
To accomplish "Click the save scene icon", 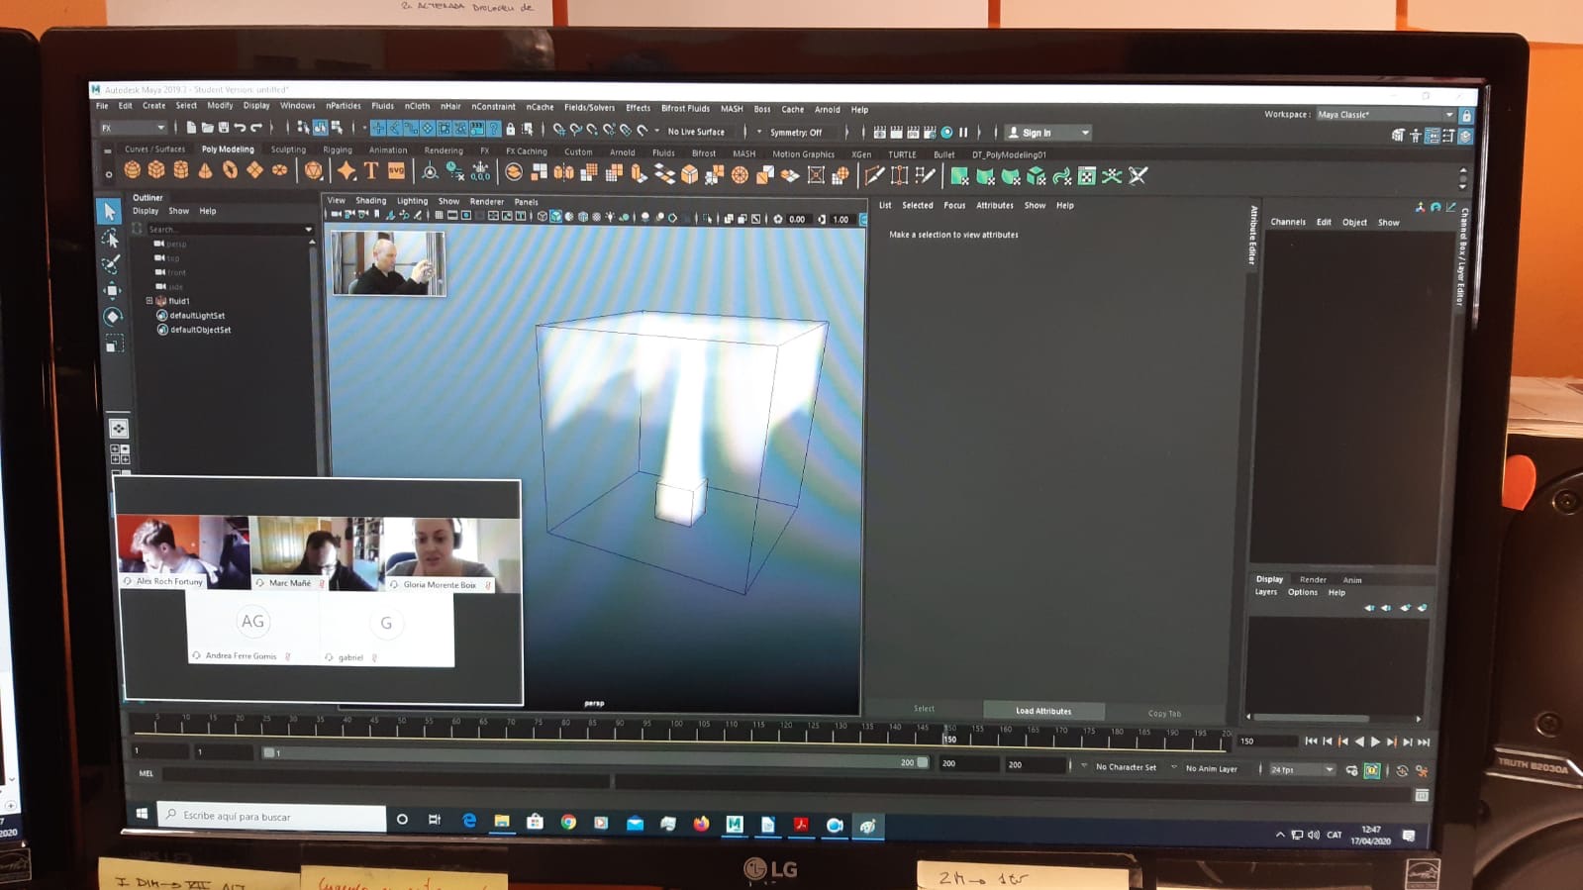I will coord(224,128).
